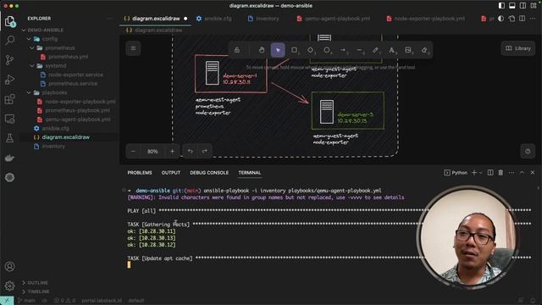Open the new terminal launch profile dropdown

(x=481, y=173)
